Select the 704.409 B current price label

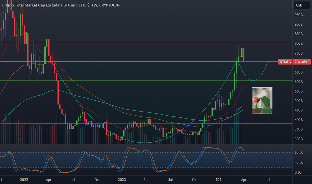(x=302, y=62)
